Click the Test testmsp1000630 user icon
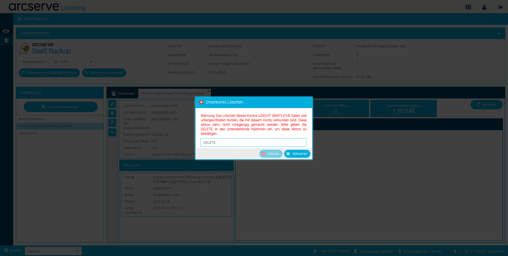The width and height of the screenshot is (508, 256). click(x=355, y=251)
